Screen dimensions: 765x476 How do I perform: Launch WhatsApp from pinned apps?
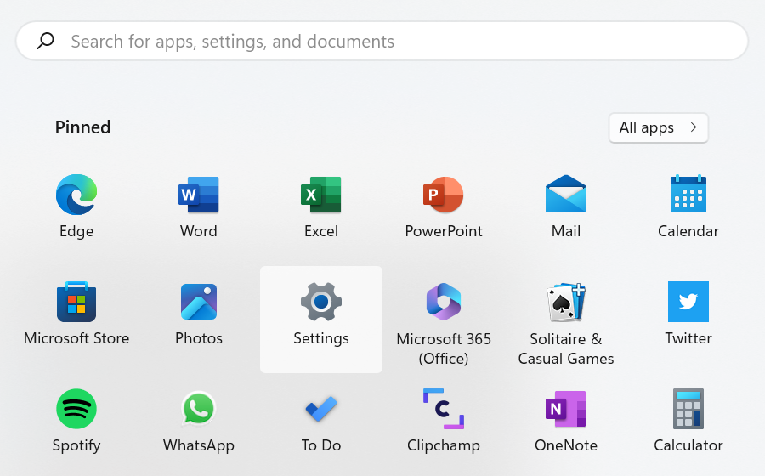(x=199, y=409)
